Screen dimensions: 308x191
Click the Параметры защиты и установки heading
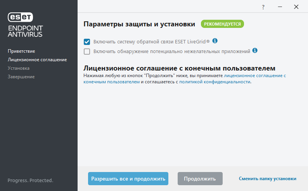click(139, 24)
